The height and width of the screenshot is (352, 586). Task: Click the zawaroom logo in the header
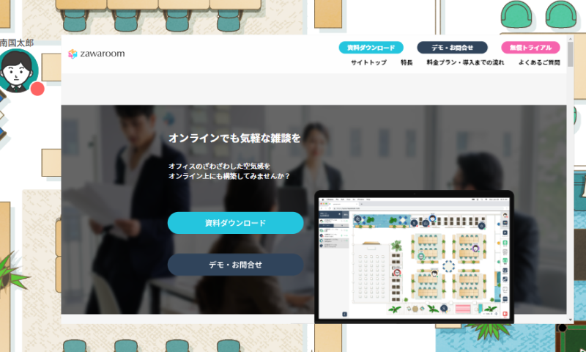(96, 54)
